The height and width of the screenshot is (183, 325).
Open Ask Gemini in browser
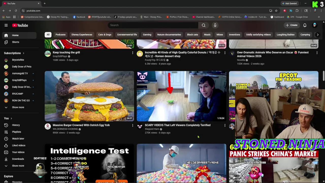(x=289, y=4)
